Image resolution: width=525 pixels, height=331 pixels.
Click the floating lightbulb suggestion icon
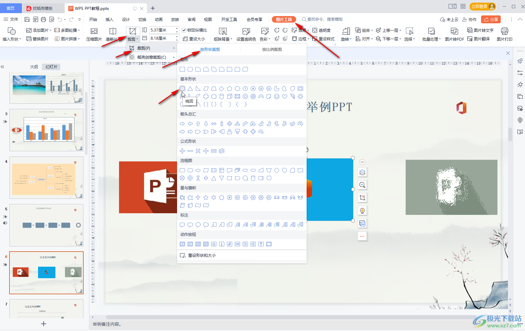(362, 211)
